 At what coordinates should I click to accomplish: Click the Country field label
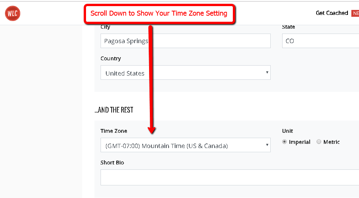tap(110, 58)
